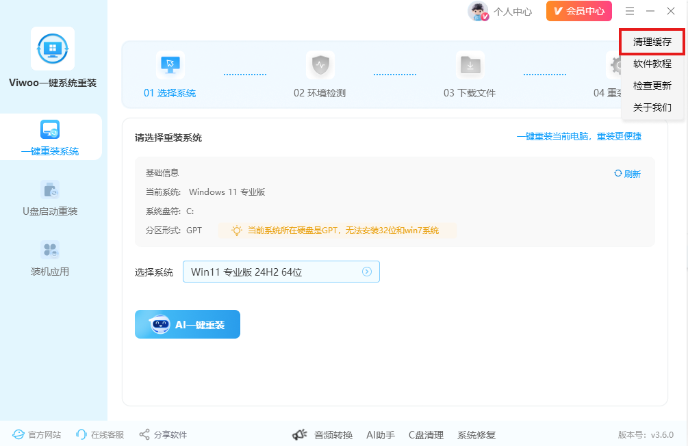The image size is (688, 446).
Task: Open the 一键重装系统 sidebar tab
Action: 50,137
